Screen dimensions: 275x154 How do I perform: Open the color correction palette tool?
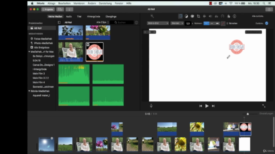tap(192, 16)
